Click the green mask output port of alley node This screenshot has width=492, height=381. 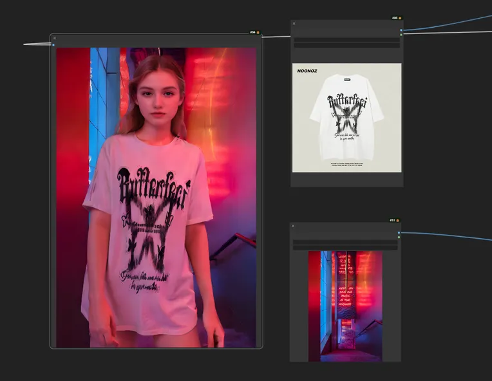[399, 237]
